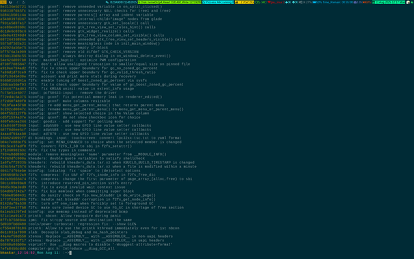Screen dimensions: 414x259
Task: Click 'remove old #ifdef GTK_CHECK_VERSION' line
Action: [x=69, y=52]
